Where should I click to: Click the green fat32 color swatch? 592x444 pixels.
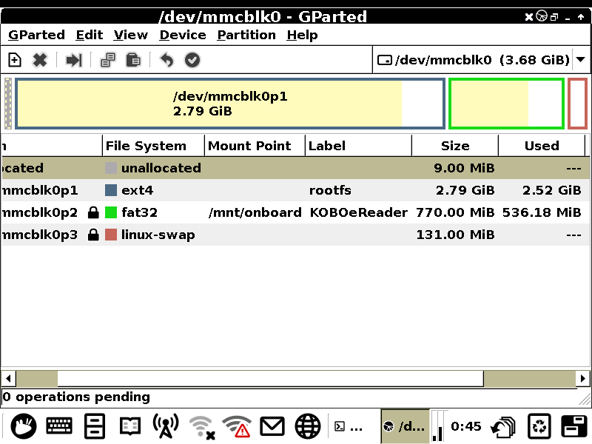tap(110, 212)
